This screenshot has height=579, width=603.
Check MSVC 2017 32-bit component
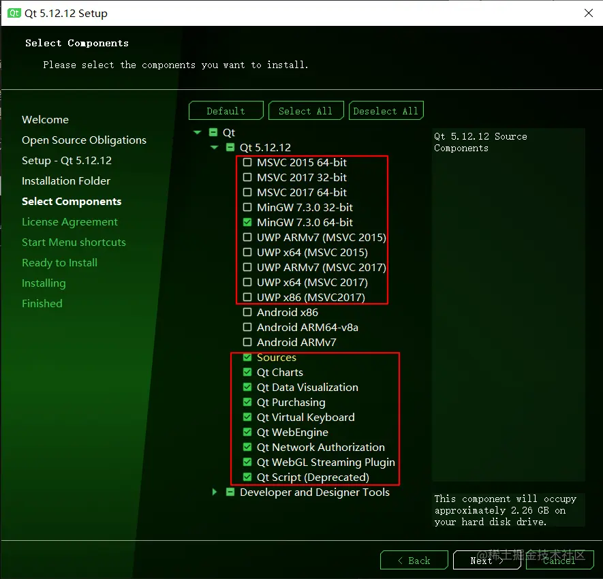pyautogui.click(x=247, y=177)
